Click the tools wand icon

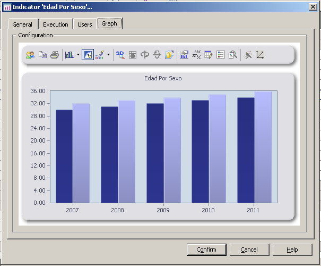point(248,55)
